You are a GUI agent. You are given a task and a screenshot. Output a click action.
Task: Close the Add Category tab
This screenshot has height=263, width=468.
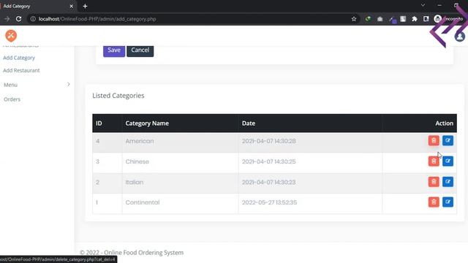pyautogui.click(x=72, y=6)
